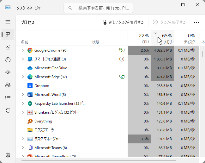The width and height of the screenshot is (205, 163).
Task: Click the Shuriken program icon
Action: (30, 112)
